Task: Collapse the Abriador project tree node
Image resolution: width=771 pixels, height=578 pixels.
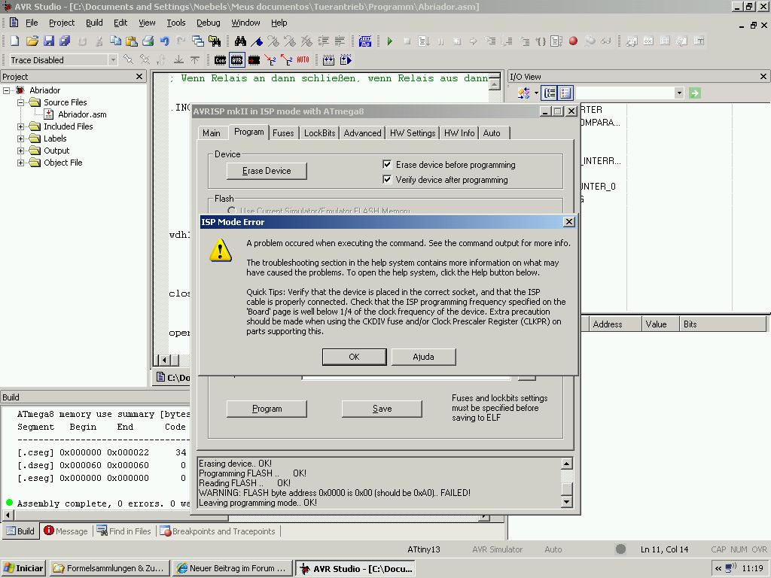Action: pos(6,90)
